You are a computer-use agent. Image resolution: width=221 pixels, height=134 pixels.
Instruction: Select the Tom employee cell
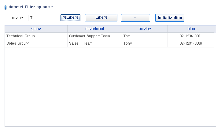145,36
